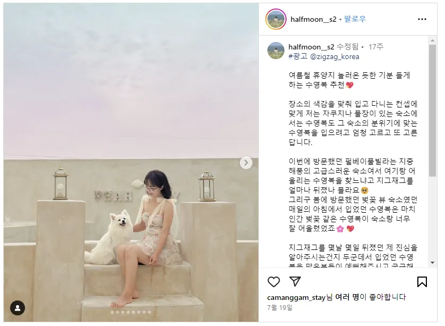The height and width of the screenshot is (326, 445).
Task: Save the post with bookmark icon
Action: click(x=422, y=282)
